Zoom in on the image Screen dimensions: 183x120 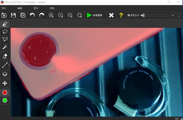point(51,15)
